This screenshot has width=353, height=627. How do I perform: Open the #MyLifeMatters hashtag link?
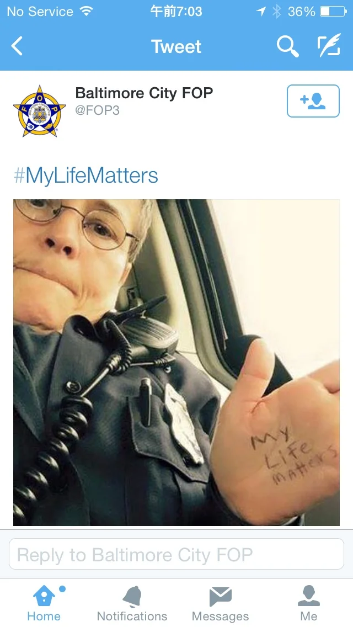pos(86,176)
